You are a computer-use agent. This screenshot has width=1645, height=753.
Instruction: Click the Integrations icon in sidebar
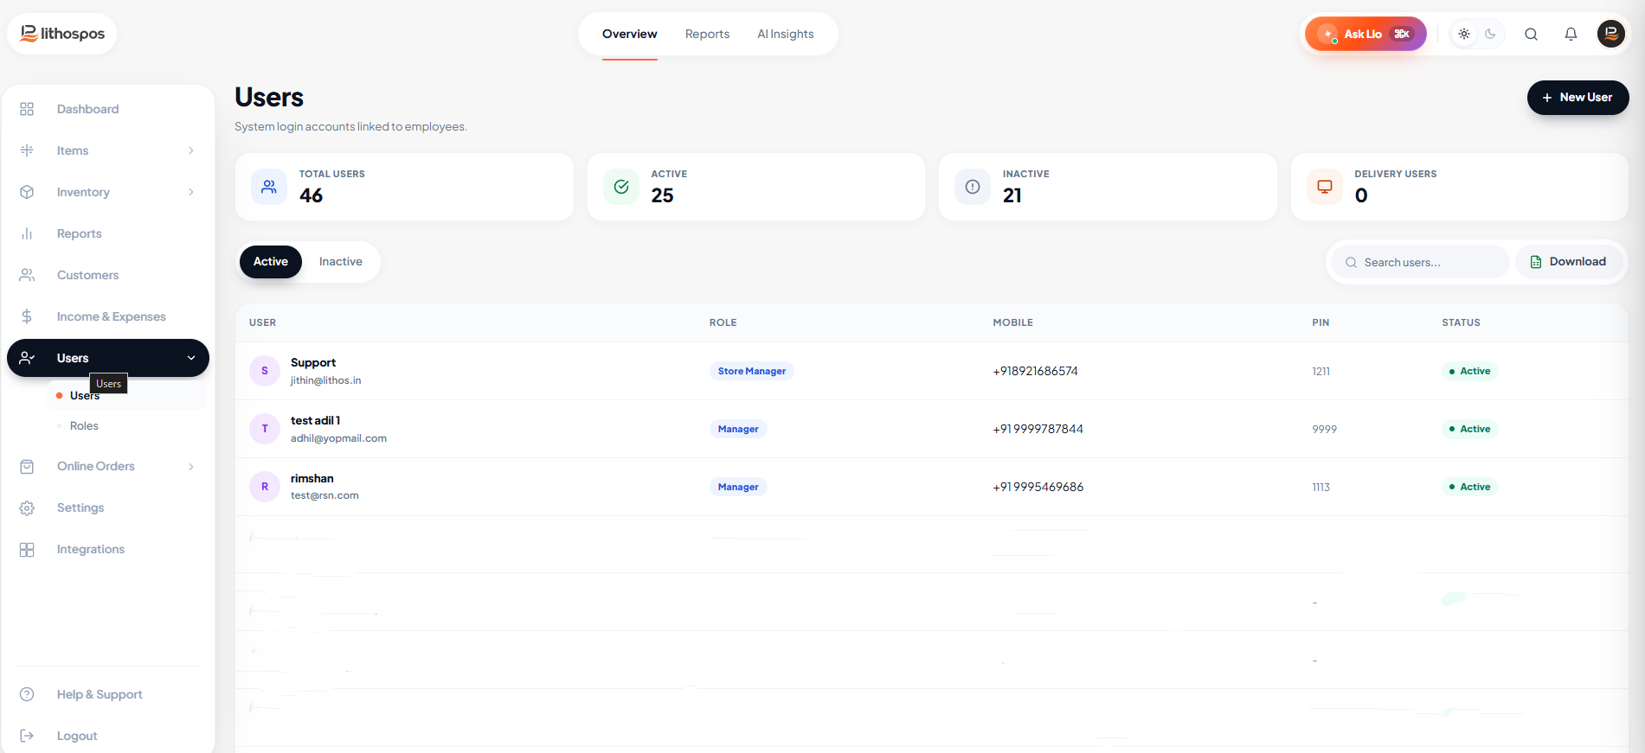point(27,550)
